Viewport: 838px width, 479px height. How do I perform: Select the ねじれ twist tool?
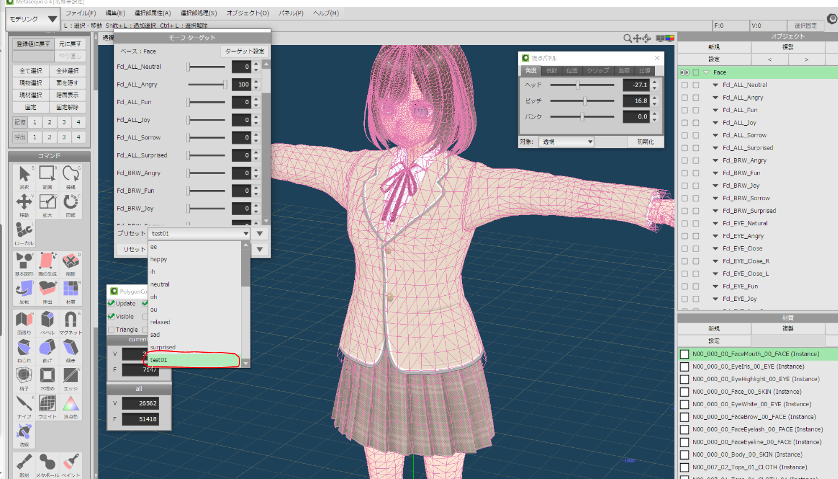coord(24,350)
